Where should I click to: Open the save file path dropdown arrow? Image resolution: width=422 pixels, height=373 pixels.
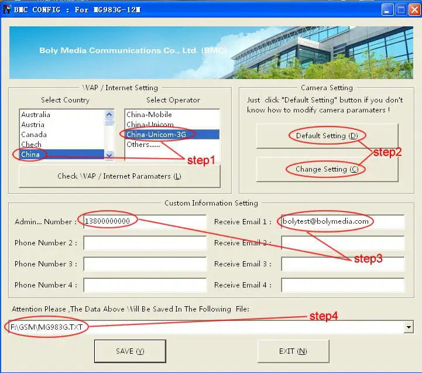pyautogui.click(x=409, y=327)
